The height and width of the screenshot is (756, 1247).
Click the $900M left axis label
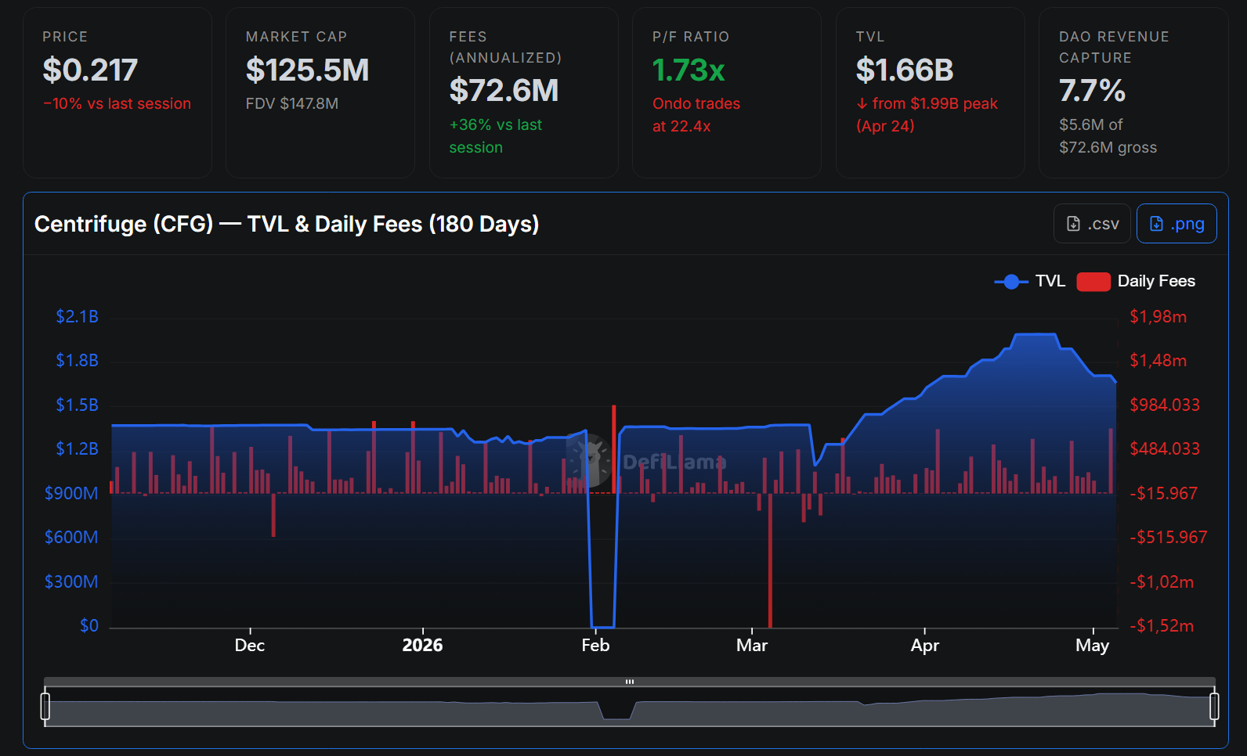(71, 494)
